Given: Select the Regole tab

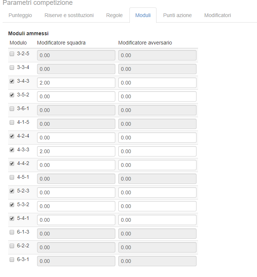Looking at the screenshot, I should 114,15.
